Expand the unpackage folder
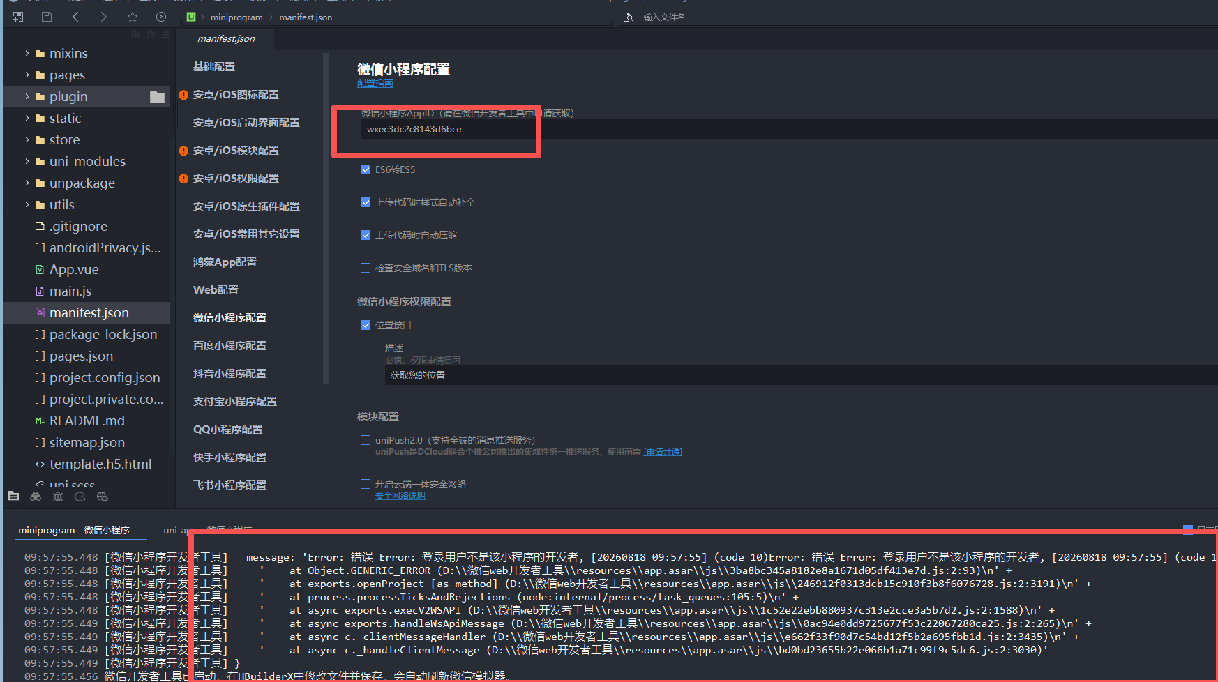Screen dimensions: 1218x682 (x=27, y=183)
